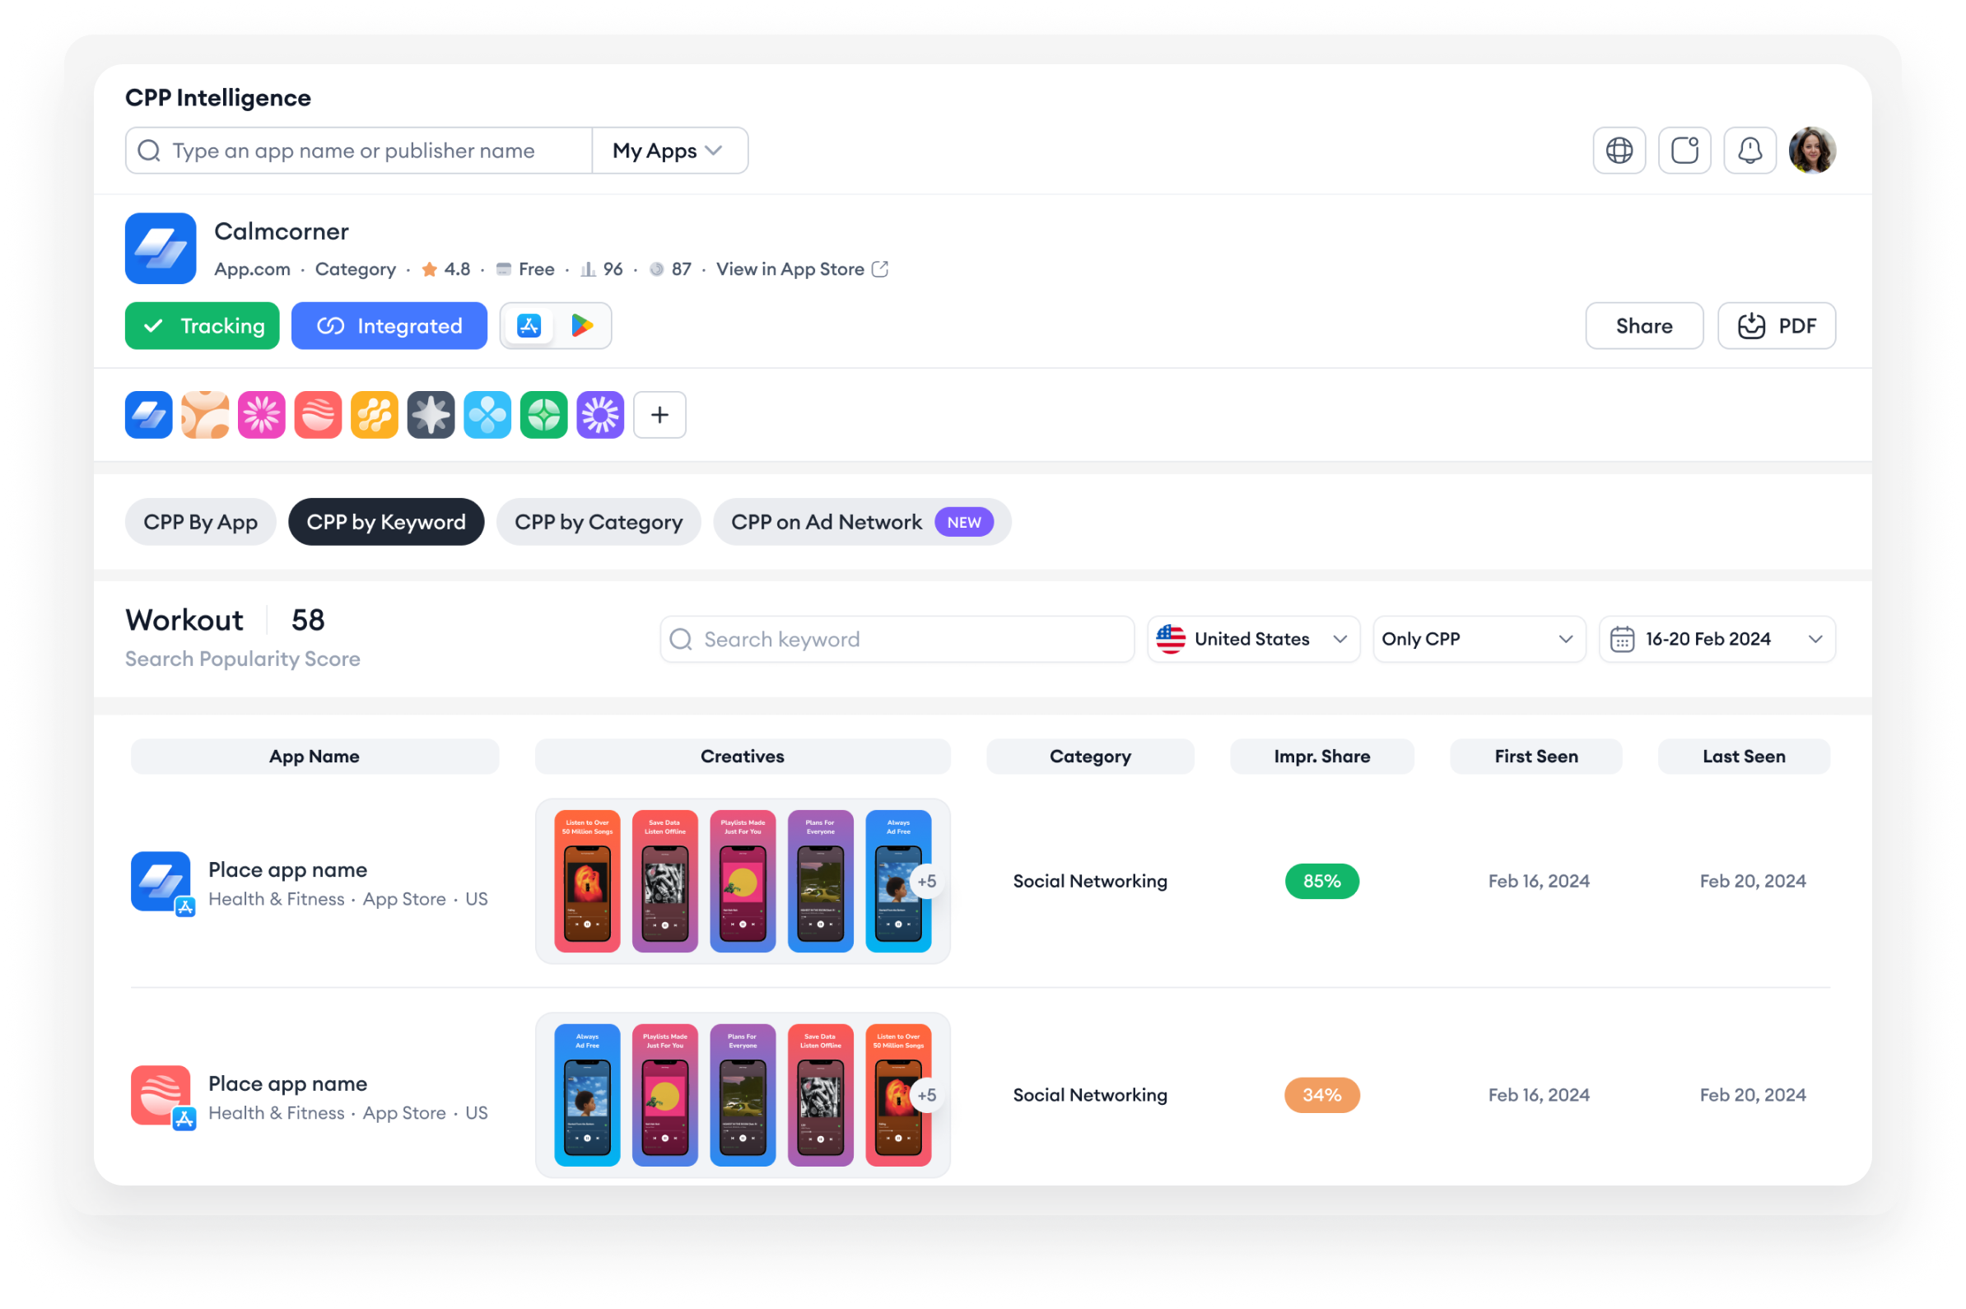
Task: Open the user profile avatar
Action: pyautogui.click(x=1811, y=151)
